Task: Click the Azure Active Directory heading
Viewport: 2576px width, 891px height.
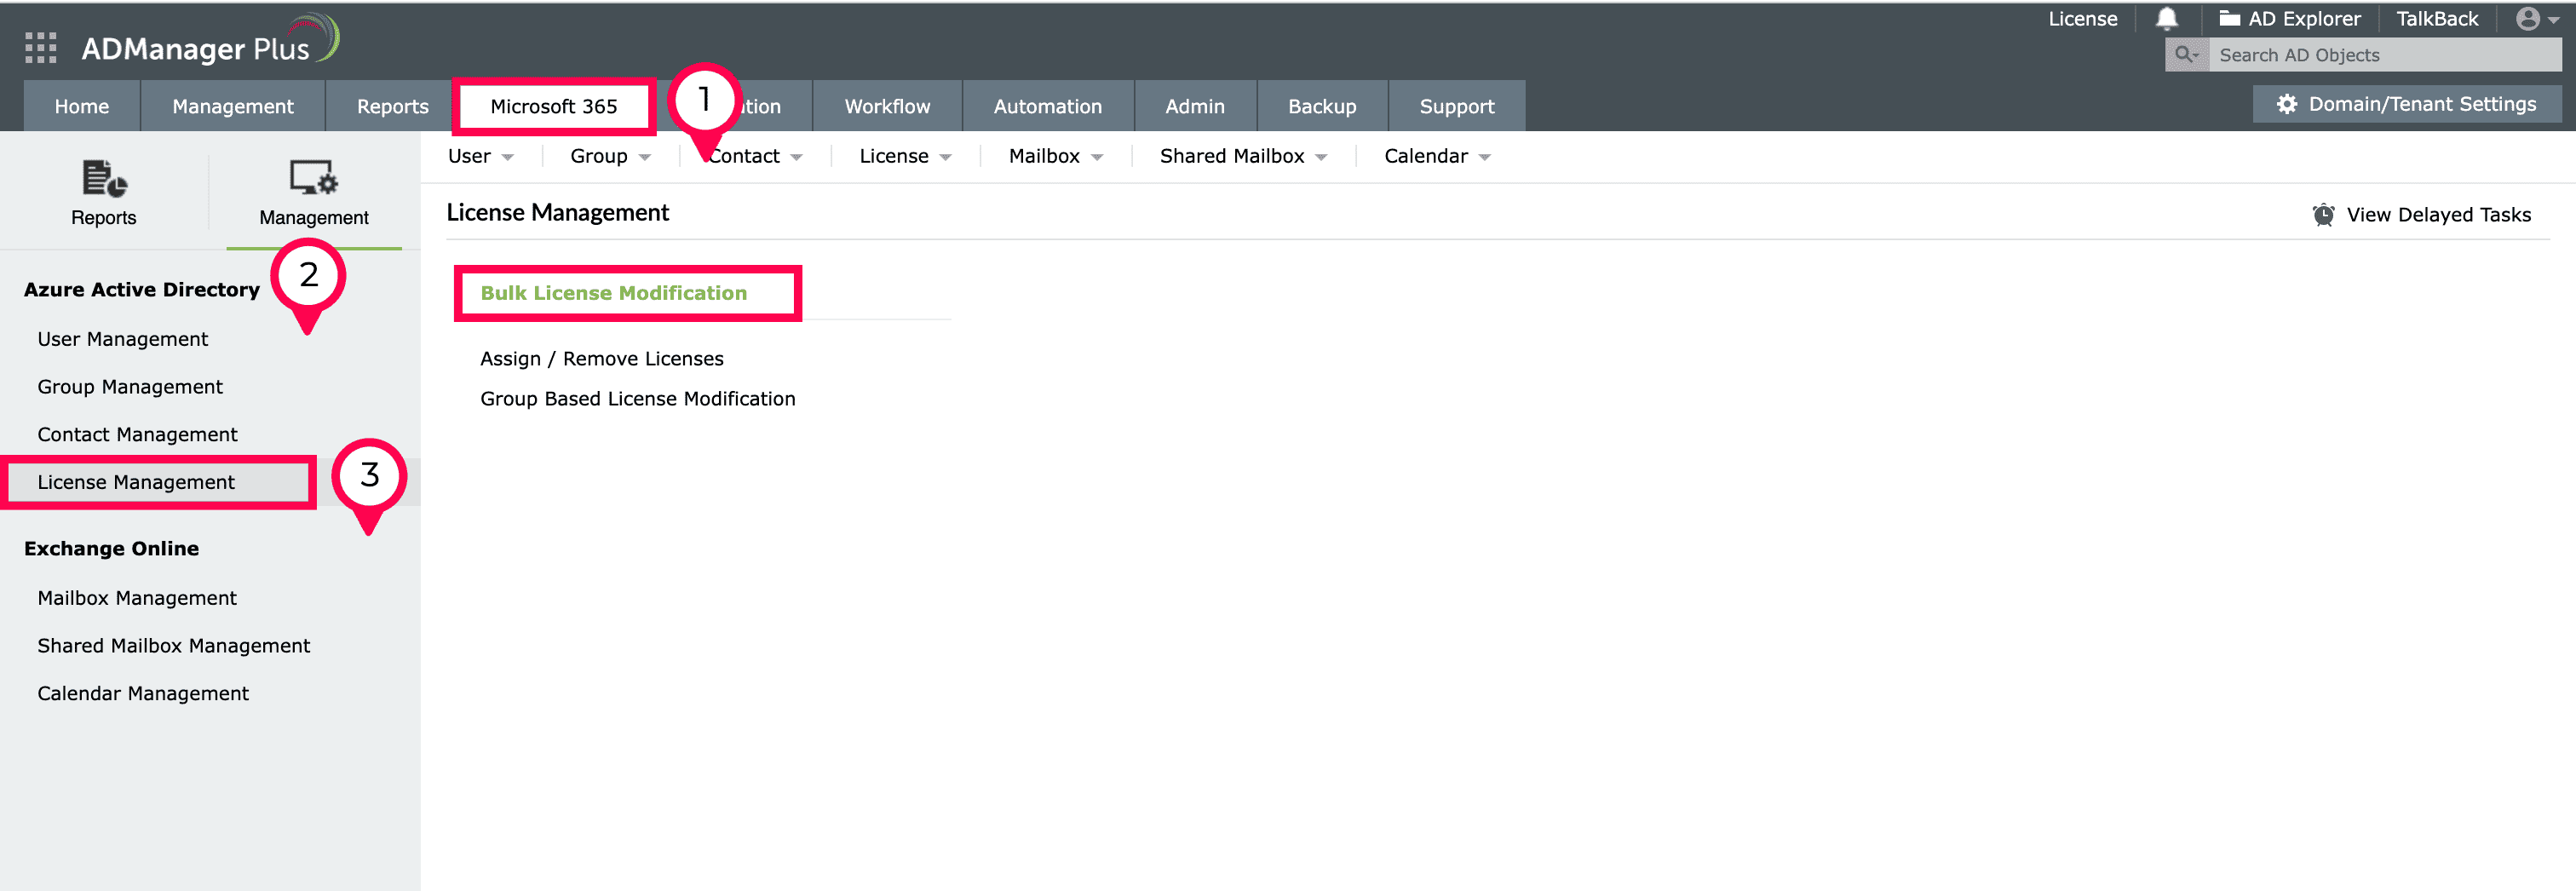Action: (141, 290)
